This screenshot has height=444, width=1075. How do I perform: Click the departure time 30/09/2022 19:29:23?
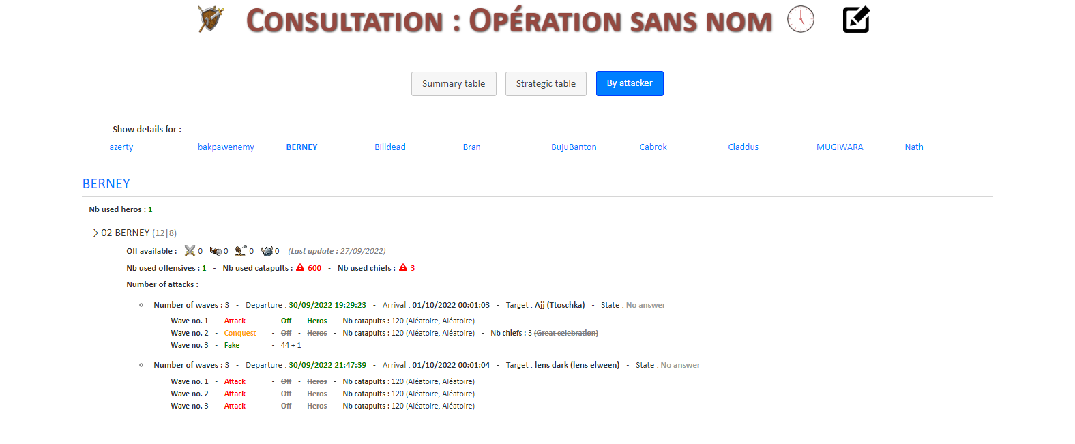[x=327, y=305]
